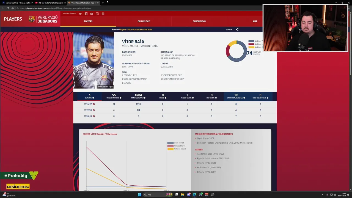Expand the 1998-99 season row
Image resolution: width=352 pixels, height=198 pixels.
(94, 116)
